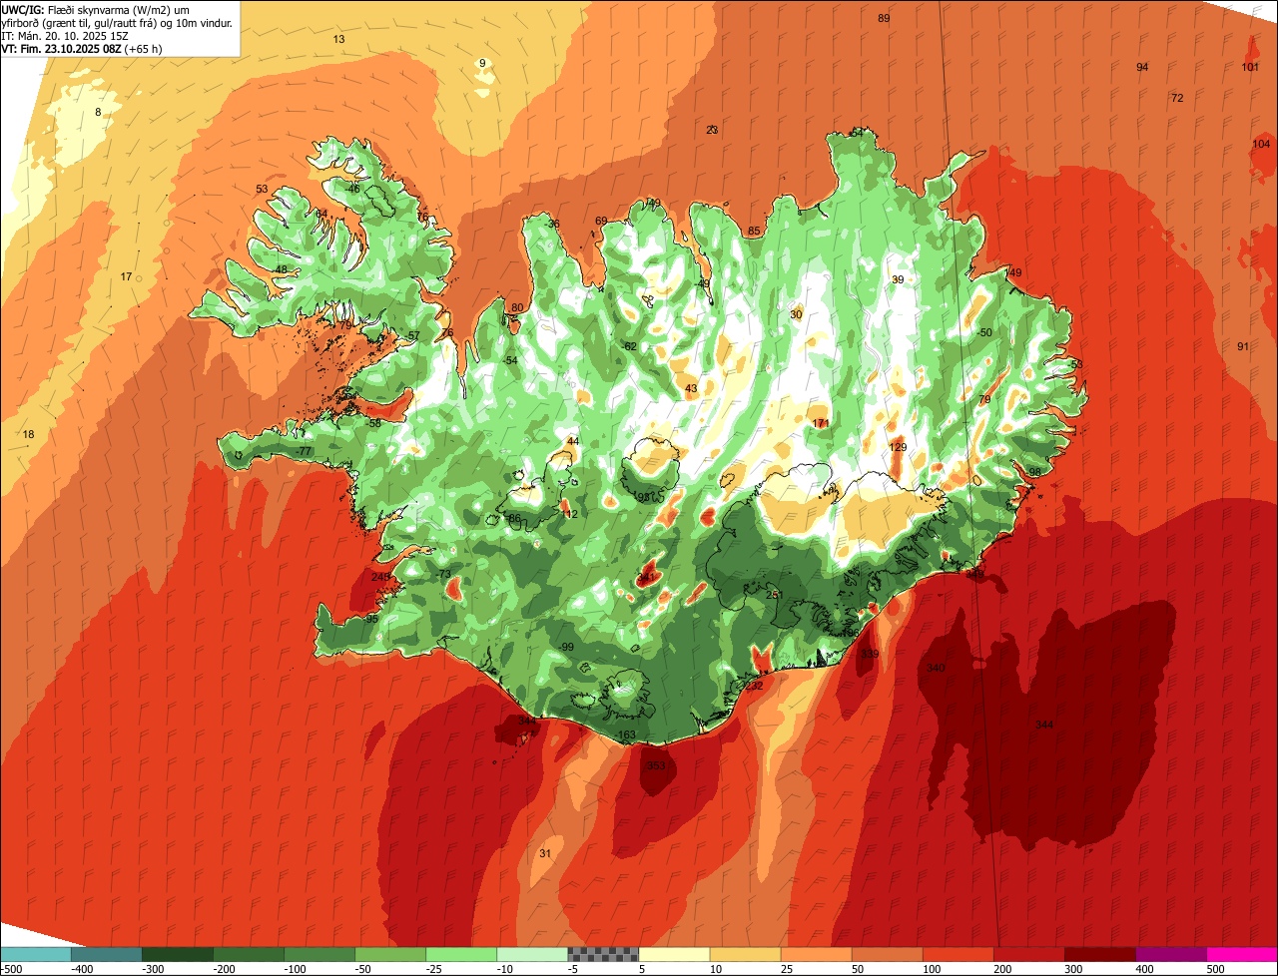Click the value 251 on southern glacier area

[x=775, y=595]
